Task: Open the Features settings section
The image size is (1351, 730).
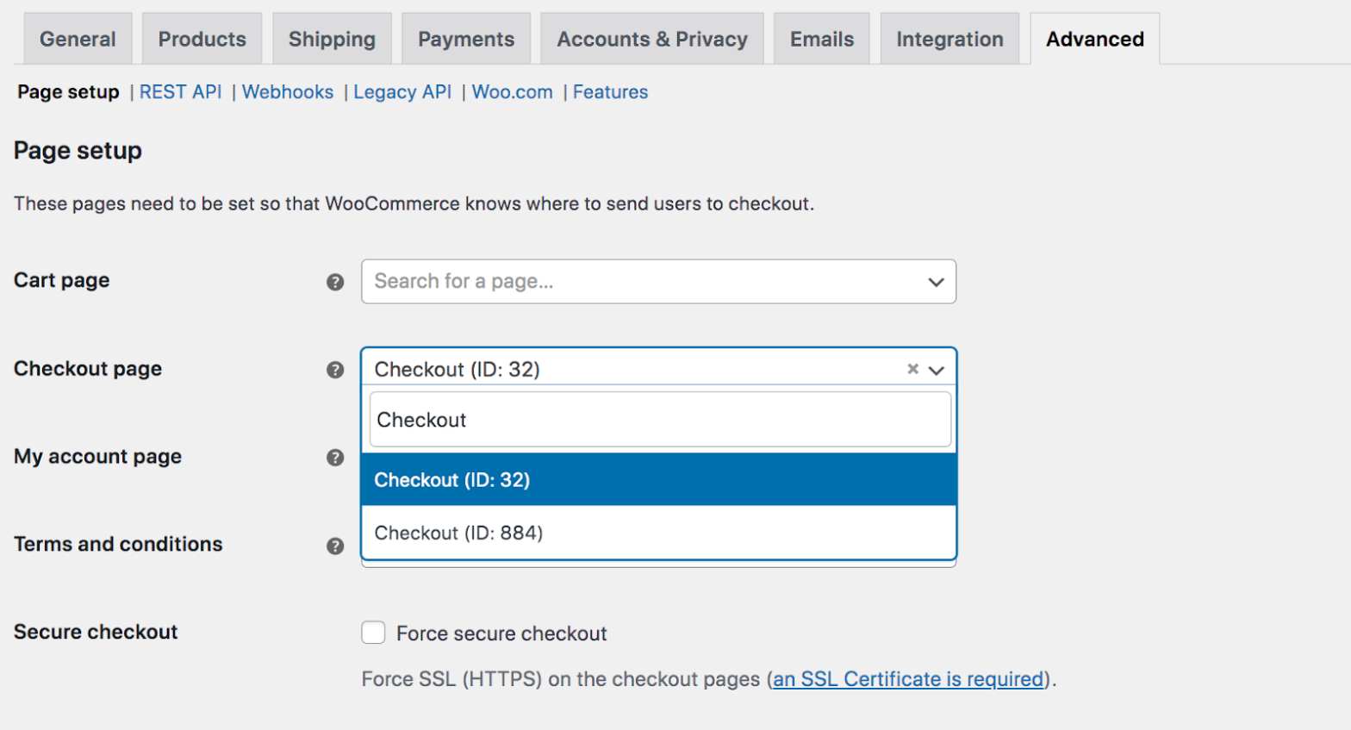Action: (x=610, y=91)
